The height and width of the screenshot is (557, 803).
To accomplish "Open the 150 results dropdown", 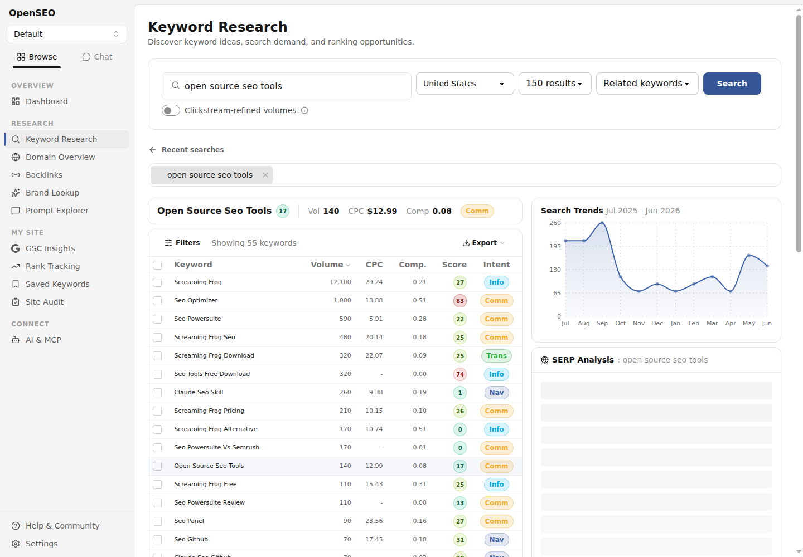I will click(555, 84).
